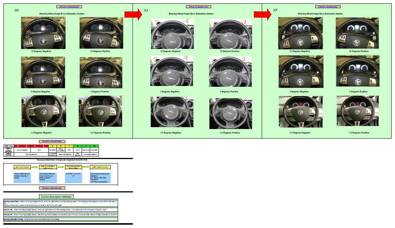Screen dimensions: 395x228
Task: Select XJ 1.5 Degrees Positive steering photo
Action: pyautogui.click(x=231, y=114)
